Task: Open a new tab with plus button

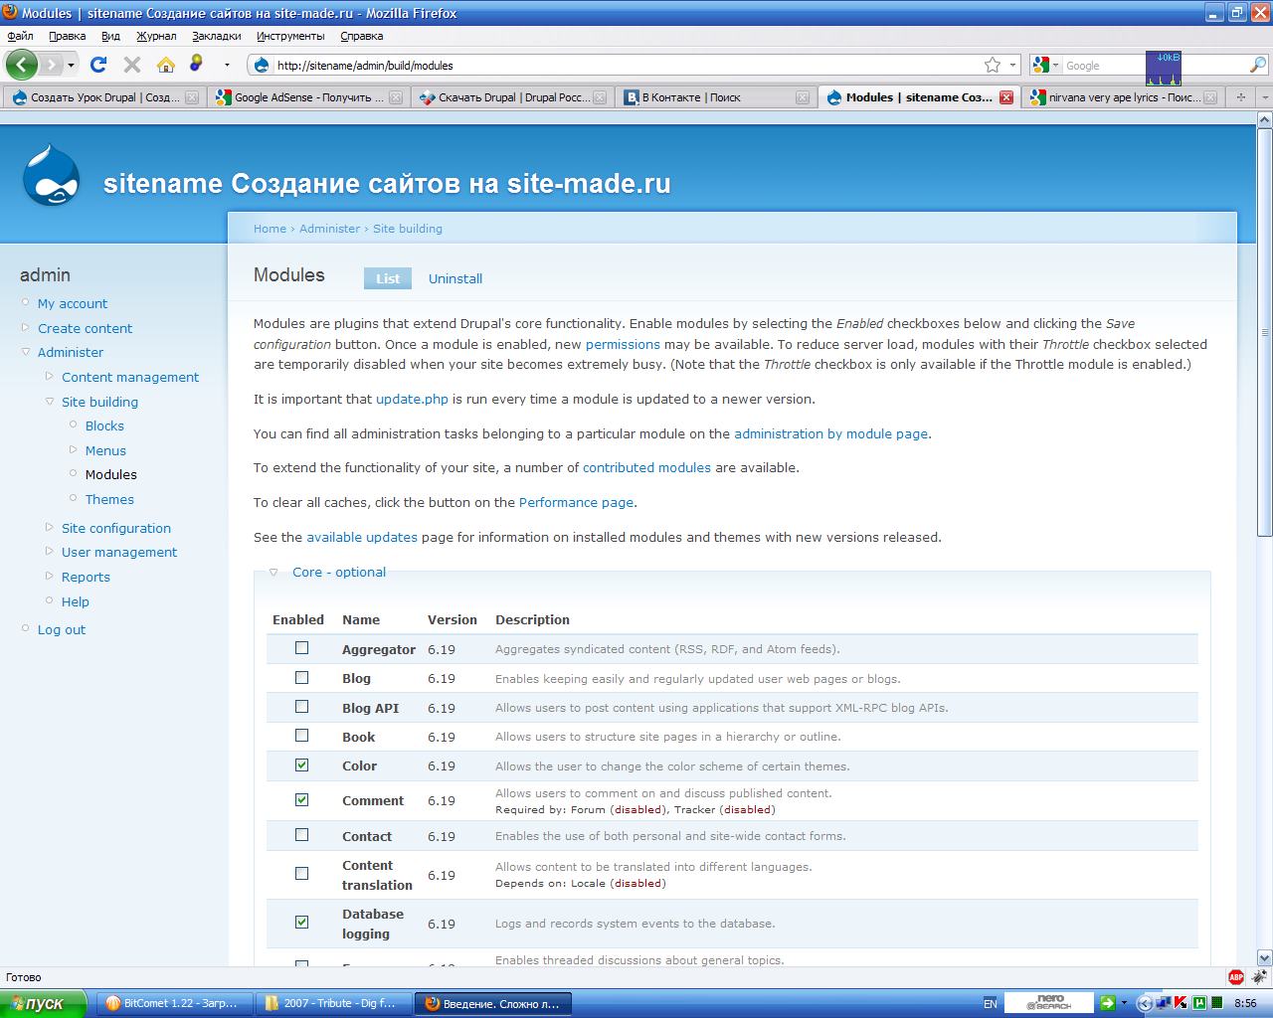Action: [1240, 97]
